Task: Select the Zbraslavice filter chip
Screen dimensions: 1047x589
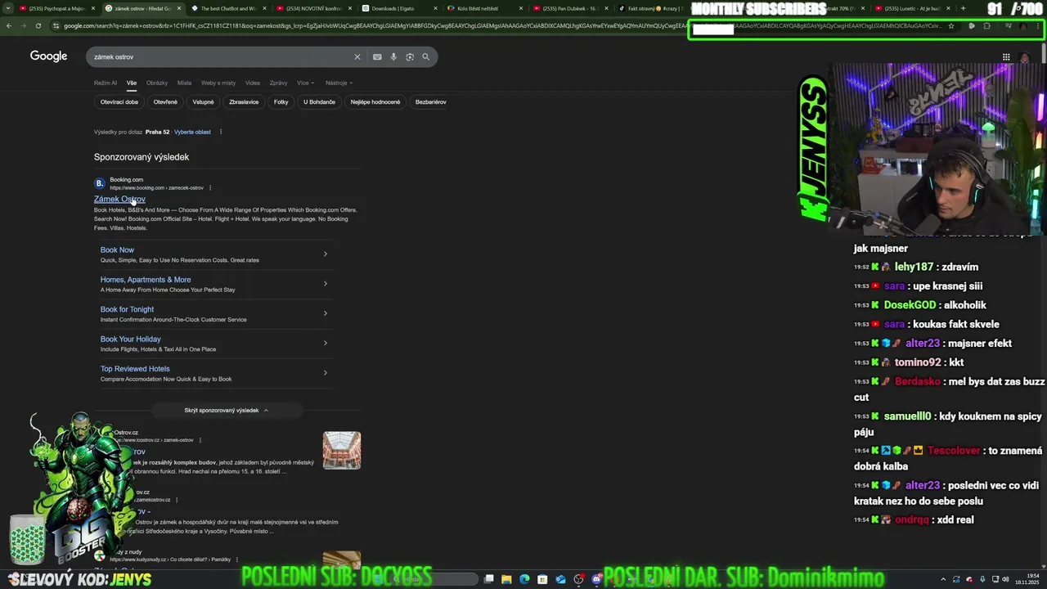Action: pos(244,102)
